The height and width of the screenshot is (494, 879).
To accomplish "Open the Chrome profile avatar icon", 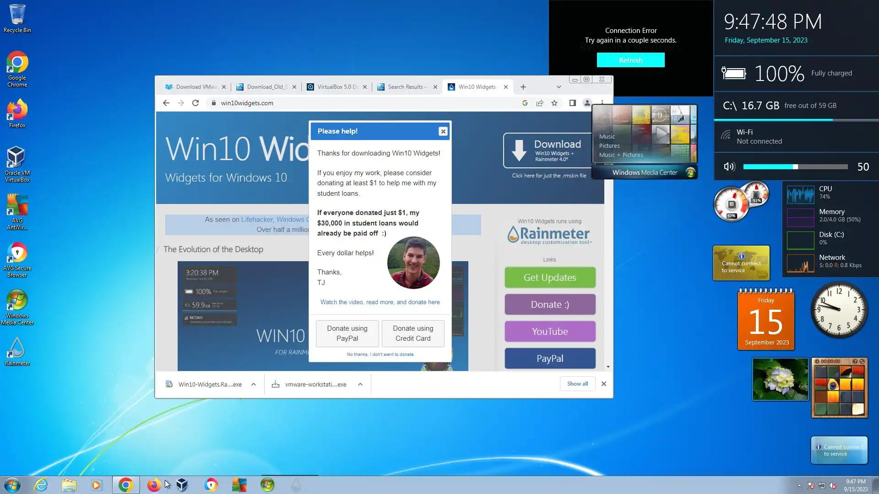I will click(x=587, y=103).
